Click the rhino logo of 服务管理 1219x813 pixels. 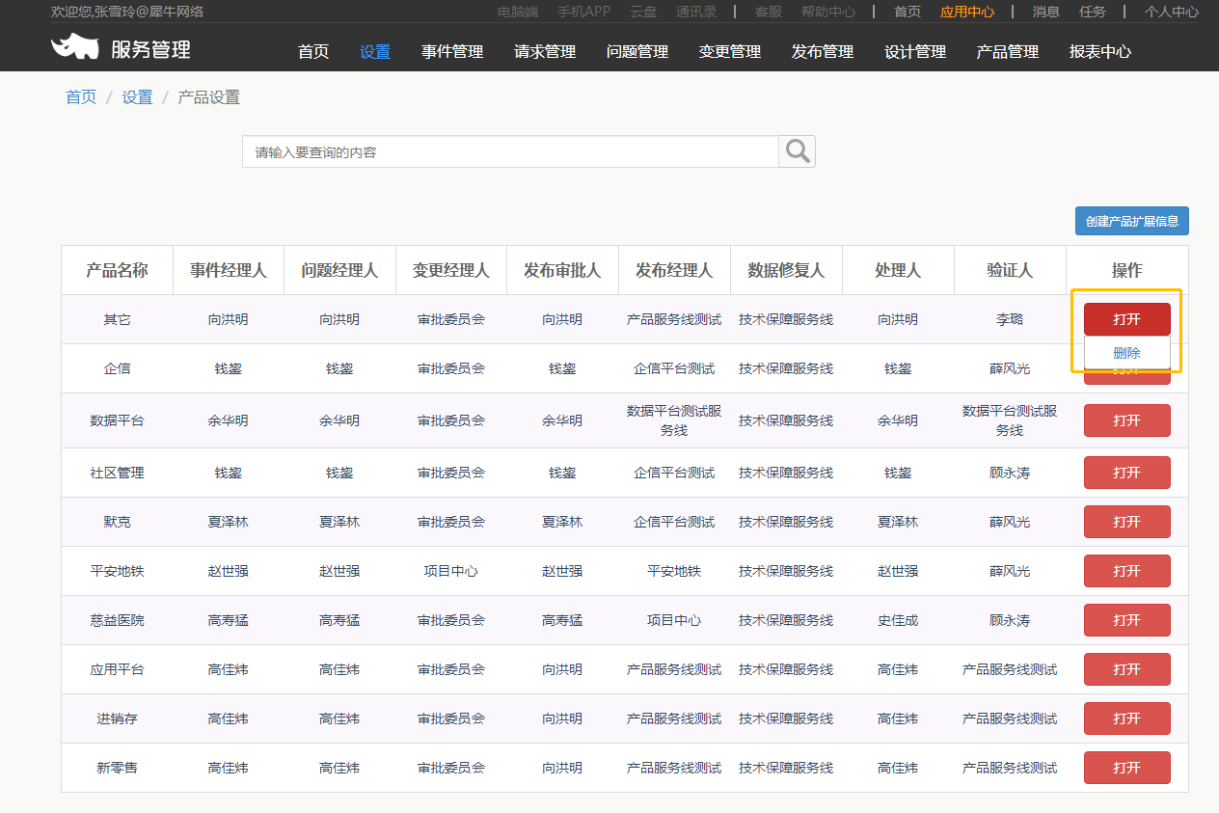75,46
